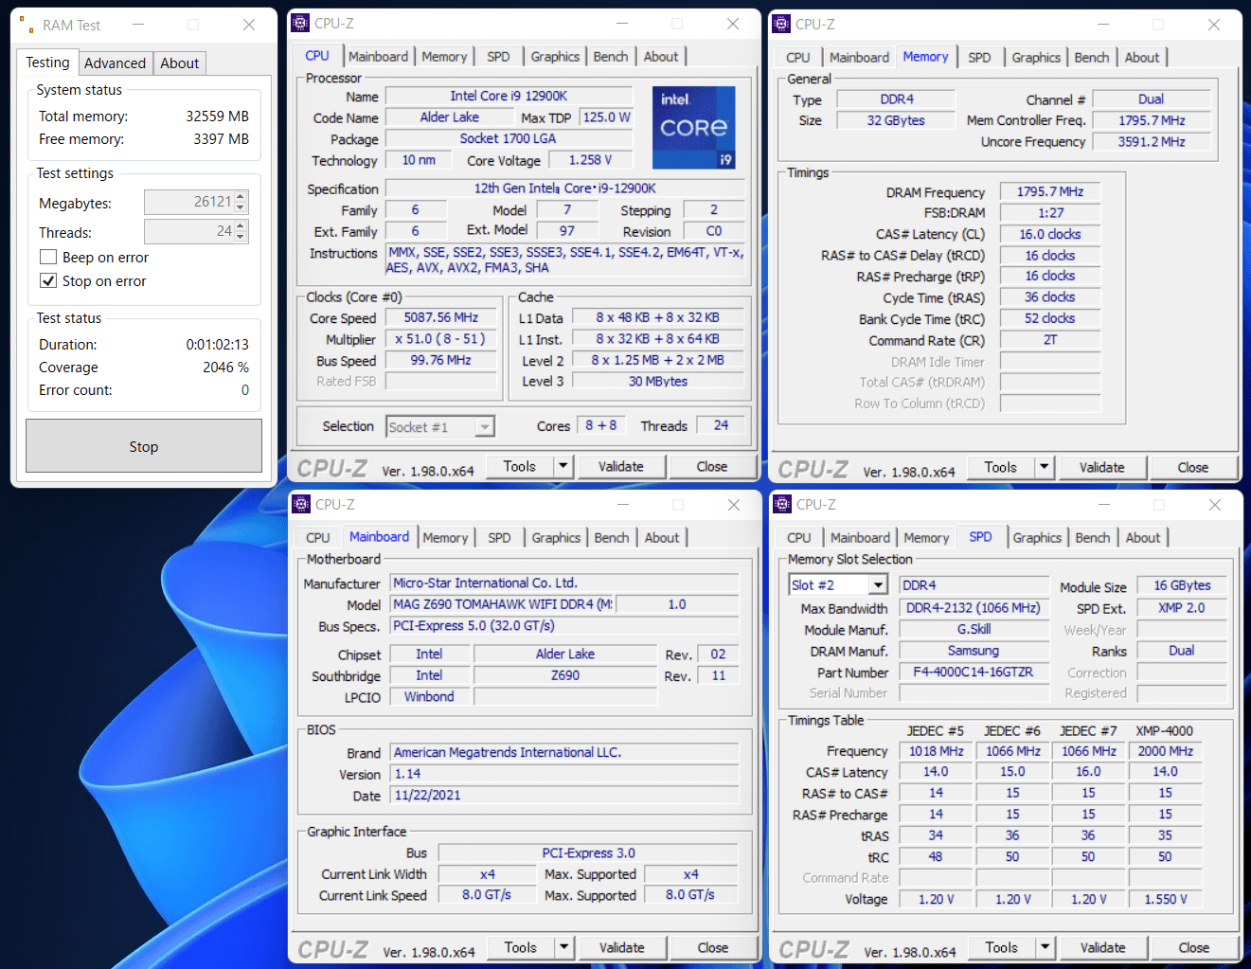Image resolution: width=1251 pixels, height=969 pixels.
Task: Click the Max Bandwidth DDR4-2132 (1066 MHz) value
Action: pyautogui.click(x=974, y=608)
